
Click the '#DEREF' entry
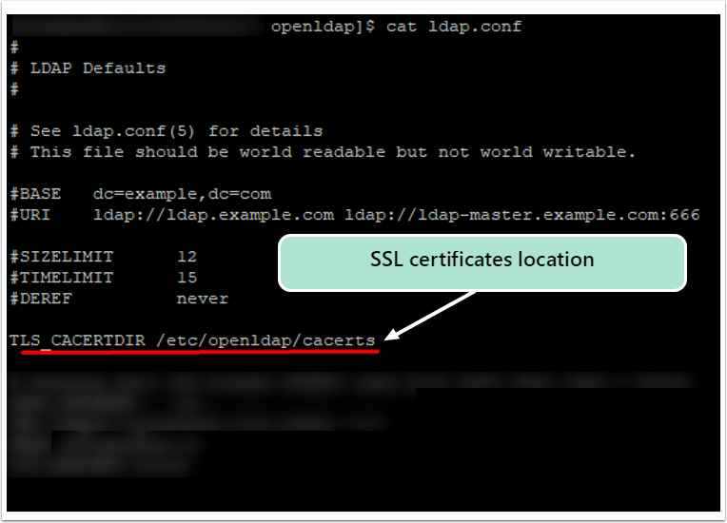41,299
